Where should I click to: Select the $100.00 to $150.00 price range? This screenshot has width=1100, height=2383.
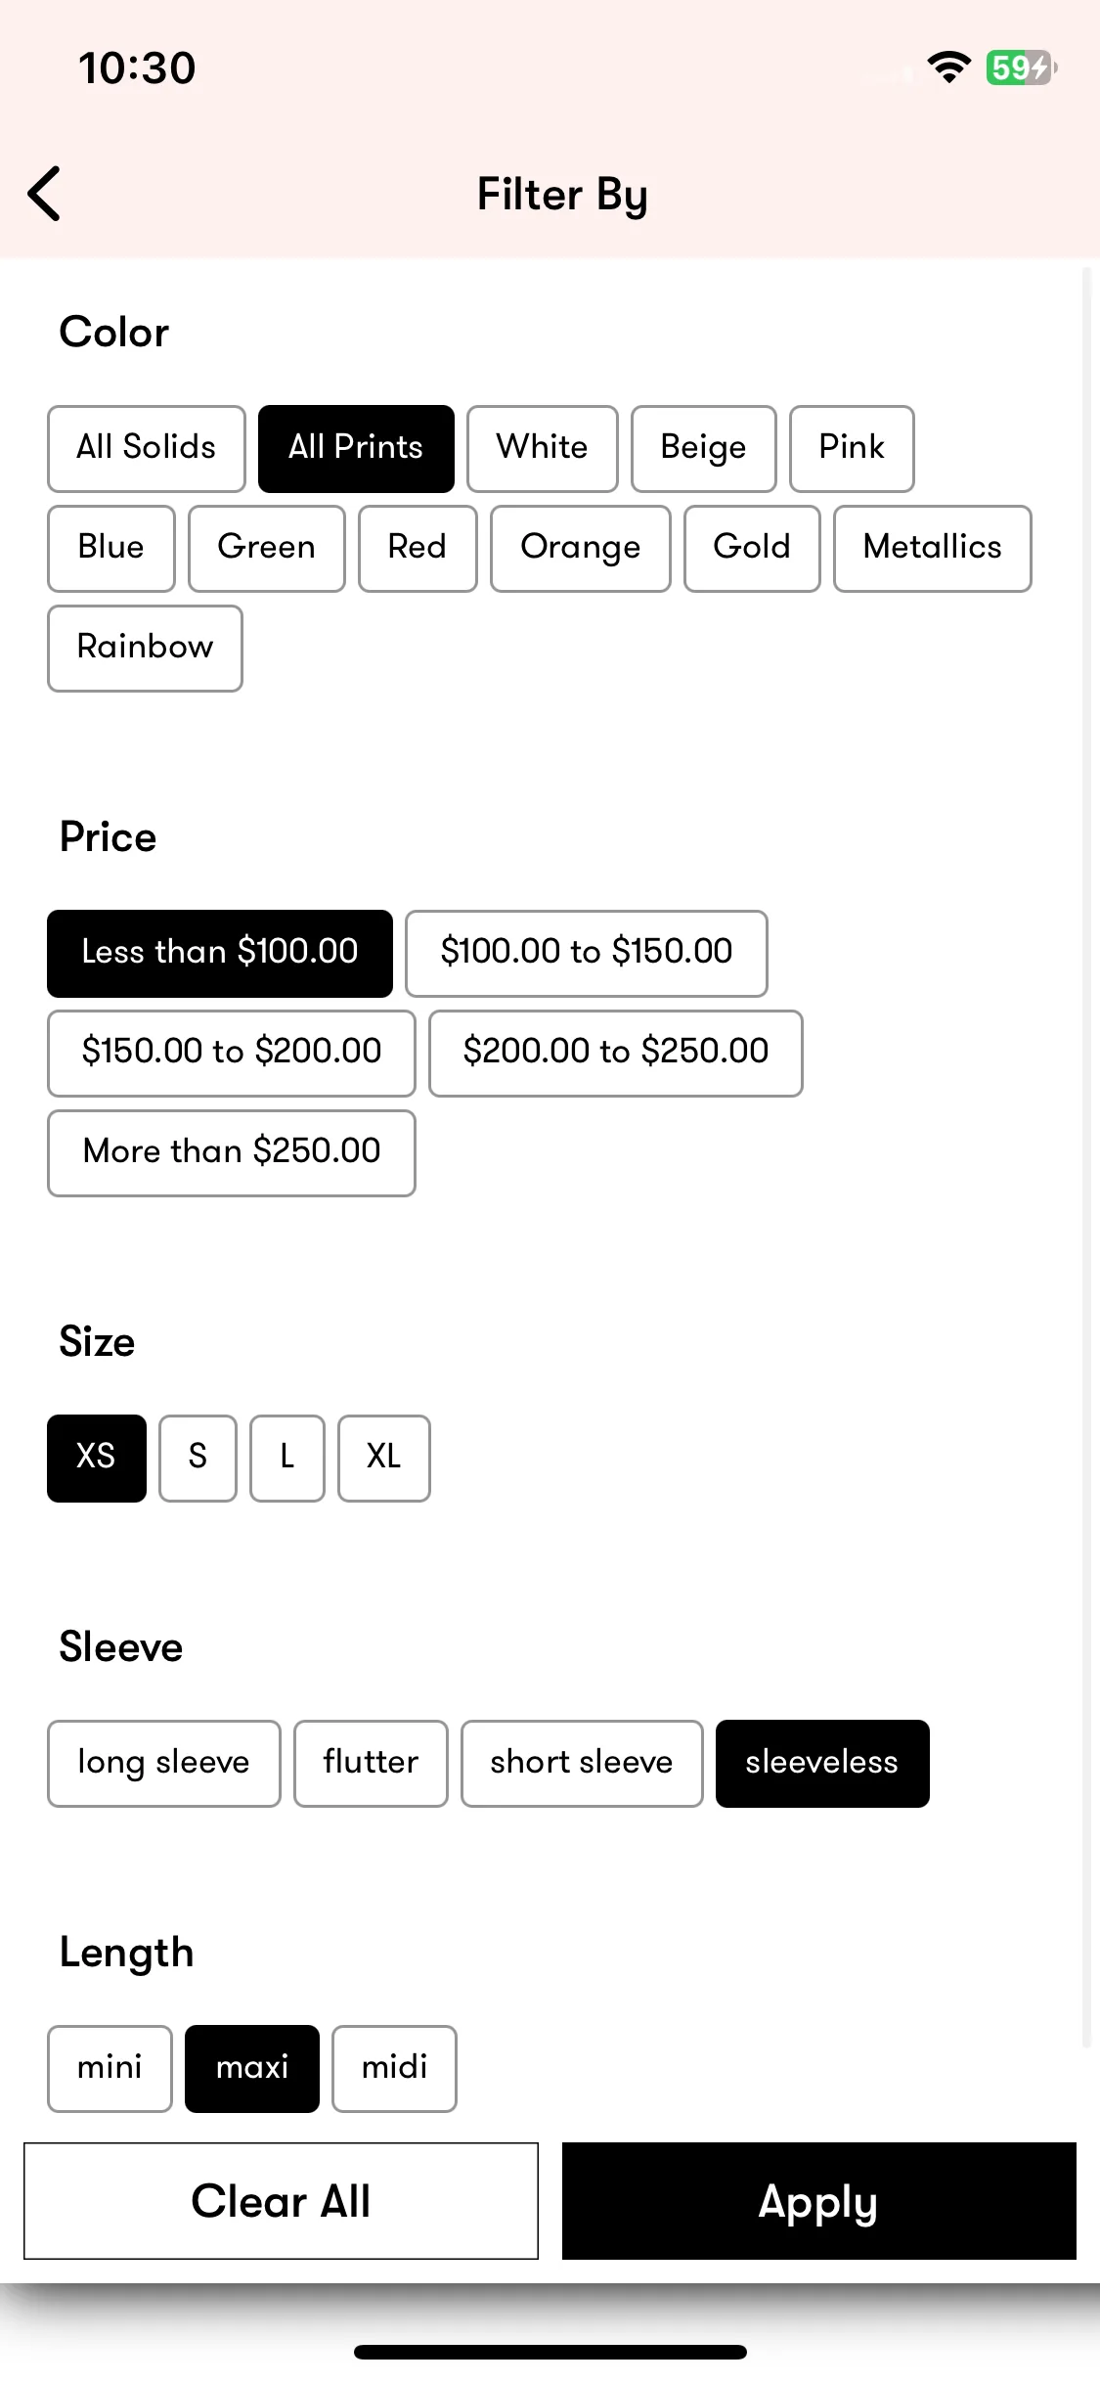pos(587,953)
